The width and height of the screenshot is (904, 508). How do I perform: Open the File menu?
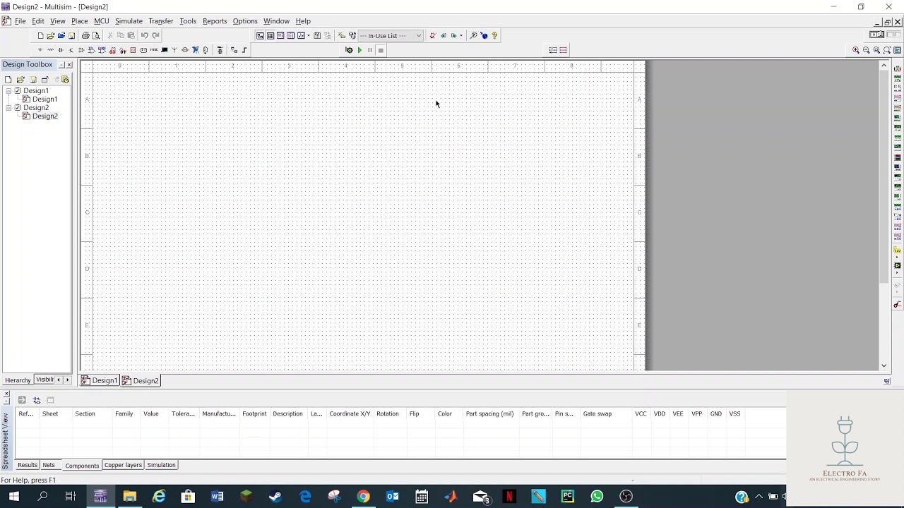20,21
